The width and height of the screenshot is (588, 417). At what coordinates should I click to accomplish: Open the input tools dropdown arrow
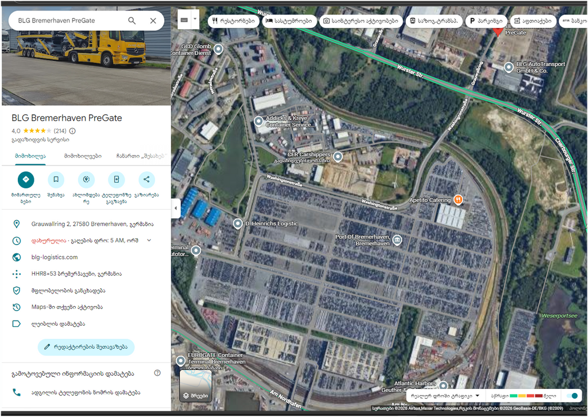point(195,19)
